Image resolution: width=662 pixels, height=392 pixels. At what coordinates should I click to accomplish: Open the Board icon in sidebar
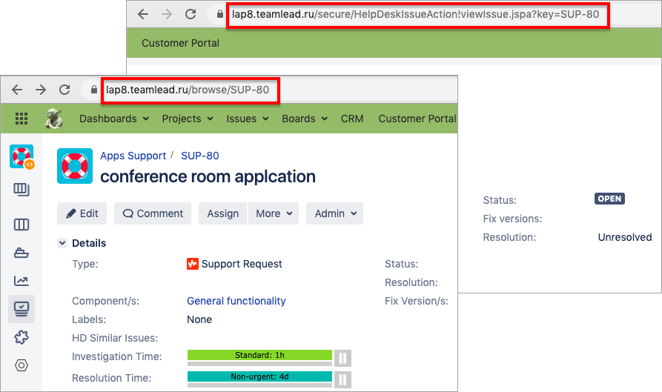[x=21, y=225]
